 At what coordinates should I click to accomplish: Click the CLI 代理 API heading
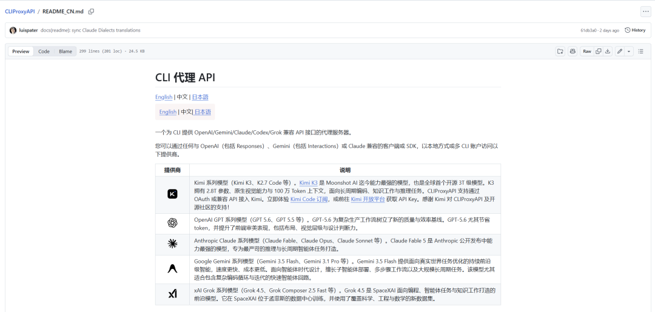tap(186, 77)
